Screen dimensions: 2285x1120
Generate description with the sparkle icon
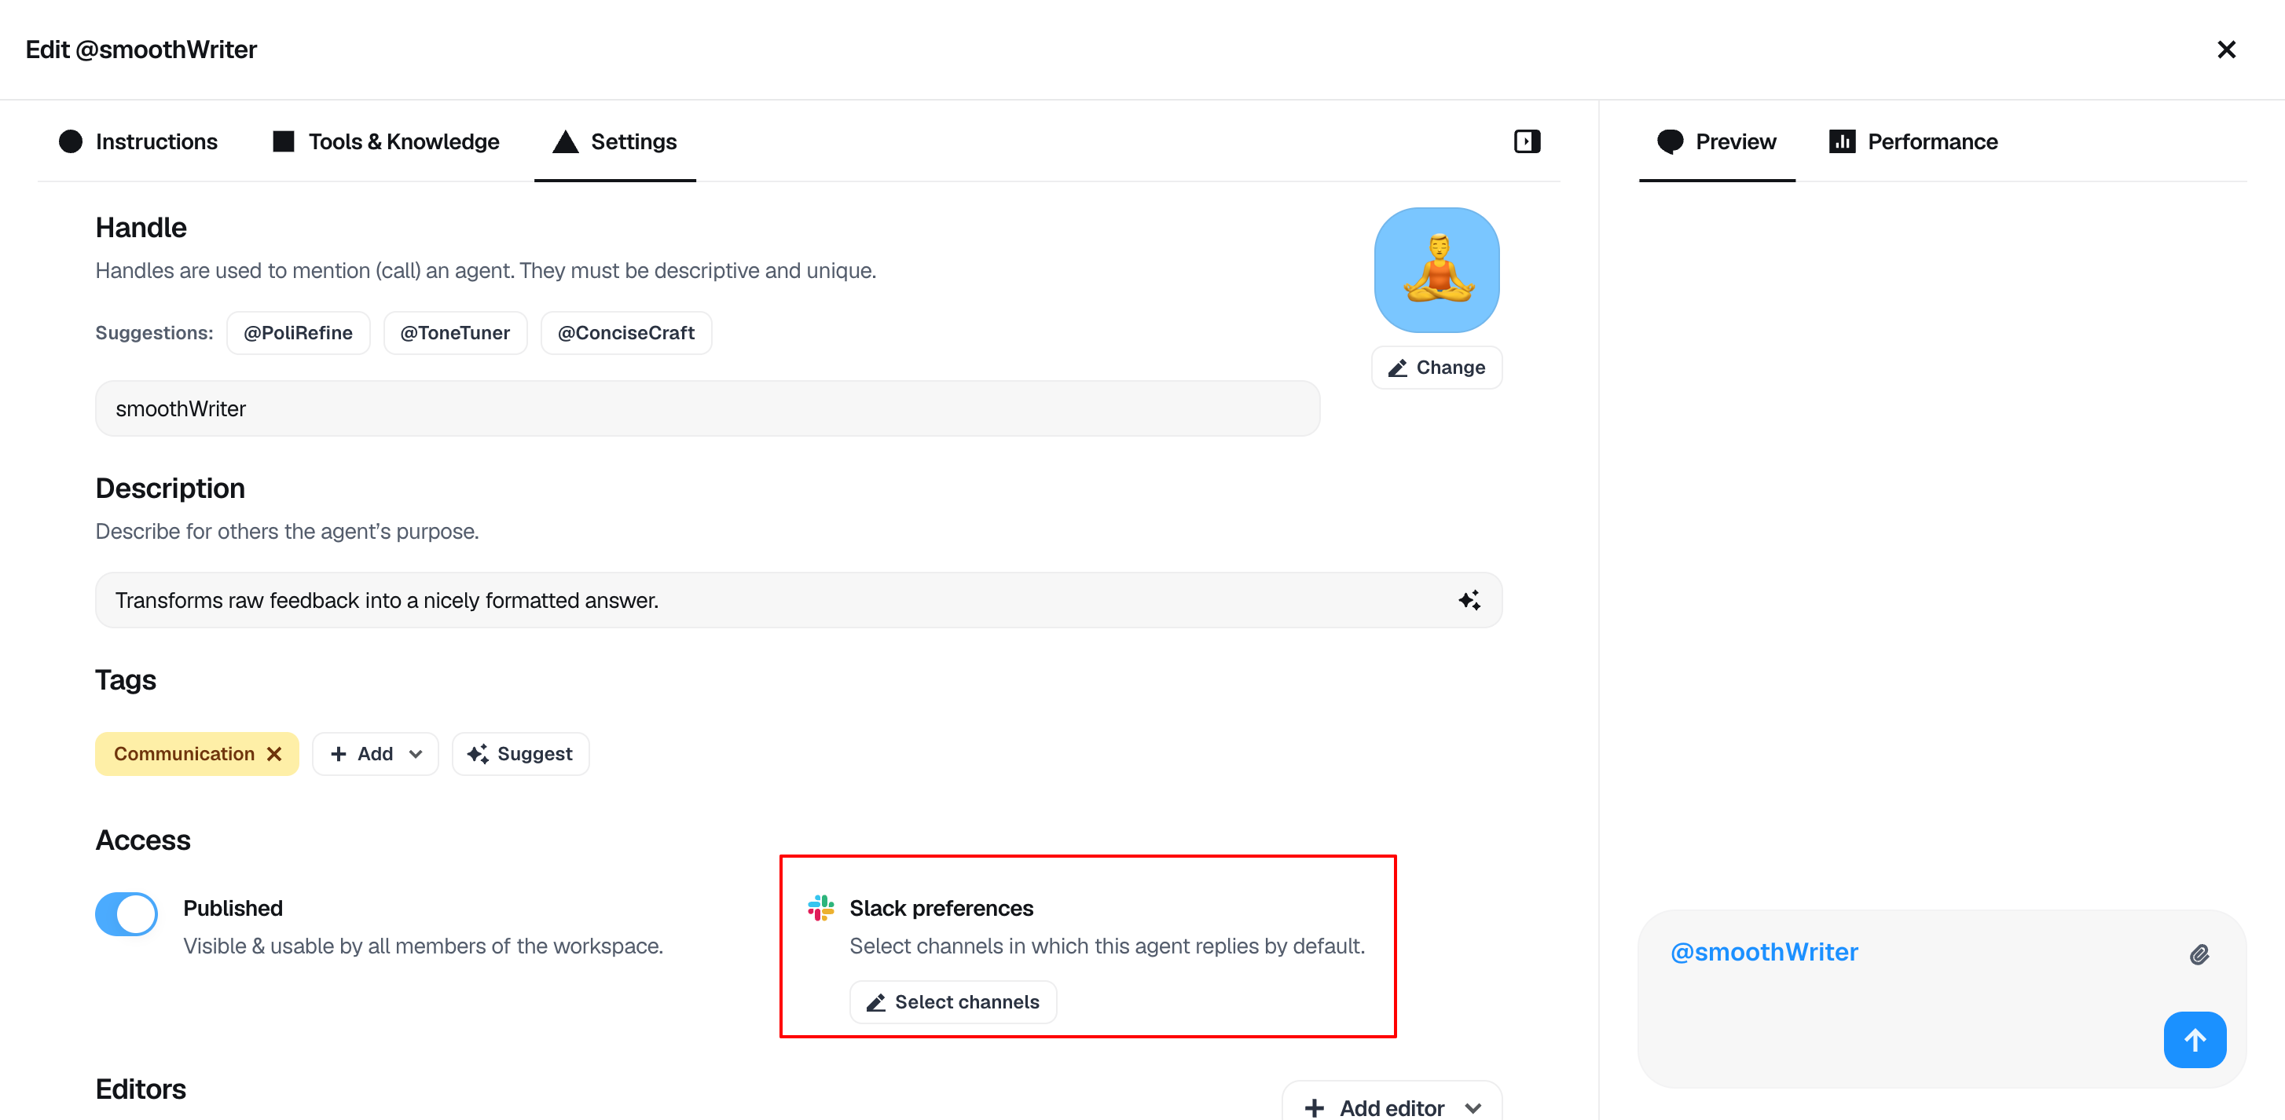coord(1469,600)
